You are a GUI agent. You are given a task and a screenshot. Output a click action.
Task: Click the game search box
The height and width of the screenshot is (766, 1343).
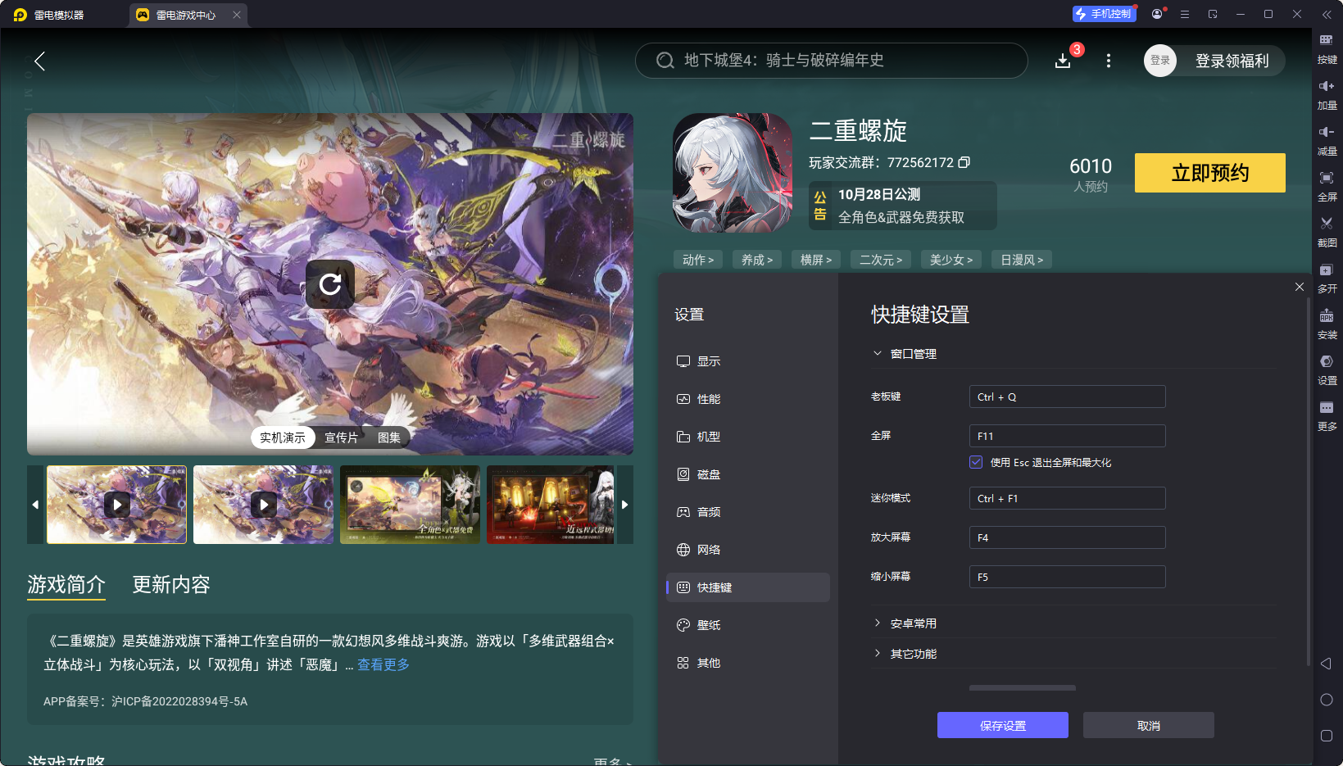[831, 61]
